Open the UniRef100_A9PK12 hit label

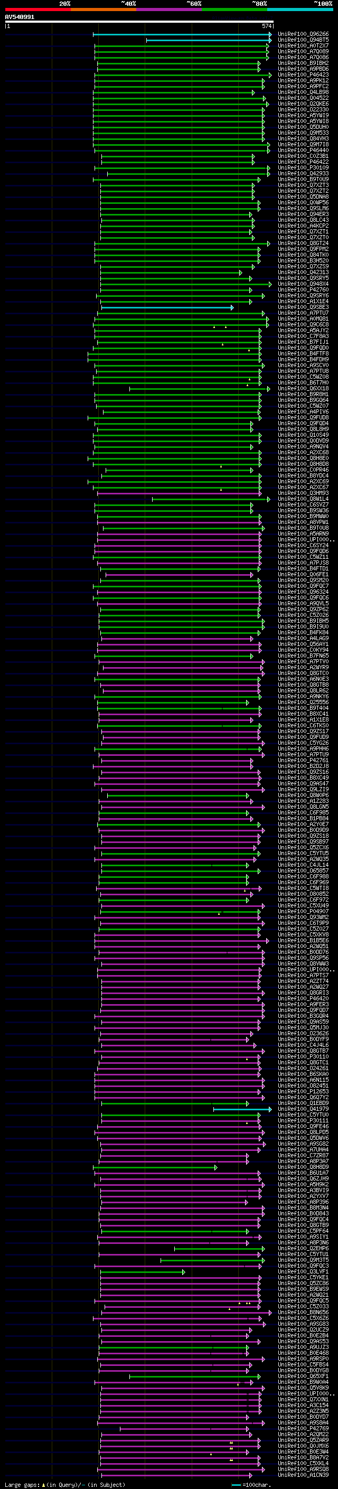(303, 81)
